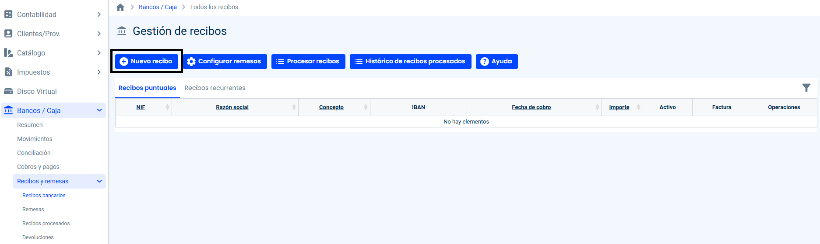Click the Factura column header
The width and height of the screenshot is (820, 244).
(721, 107)
